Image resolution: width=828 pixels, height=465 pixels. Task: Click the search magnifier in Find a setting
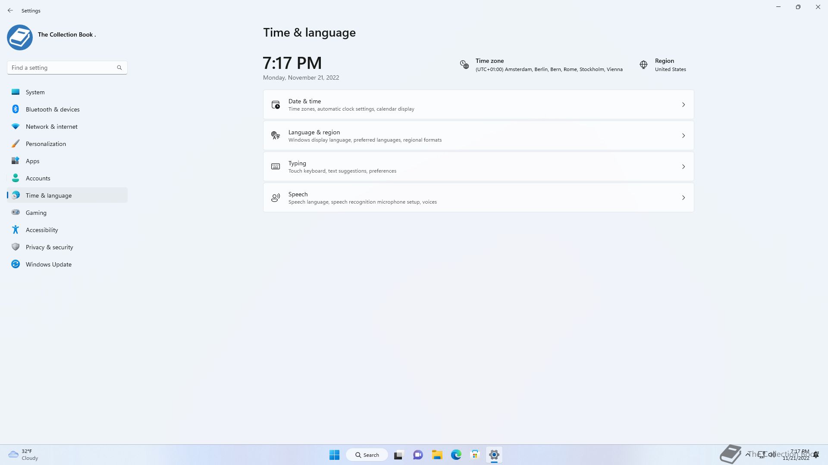tap(119, 68)
